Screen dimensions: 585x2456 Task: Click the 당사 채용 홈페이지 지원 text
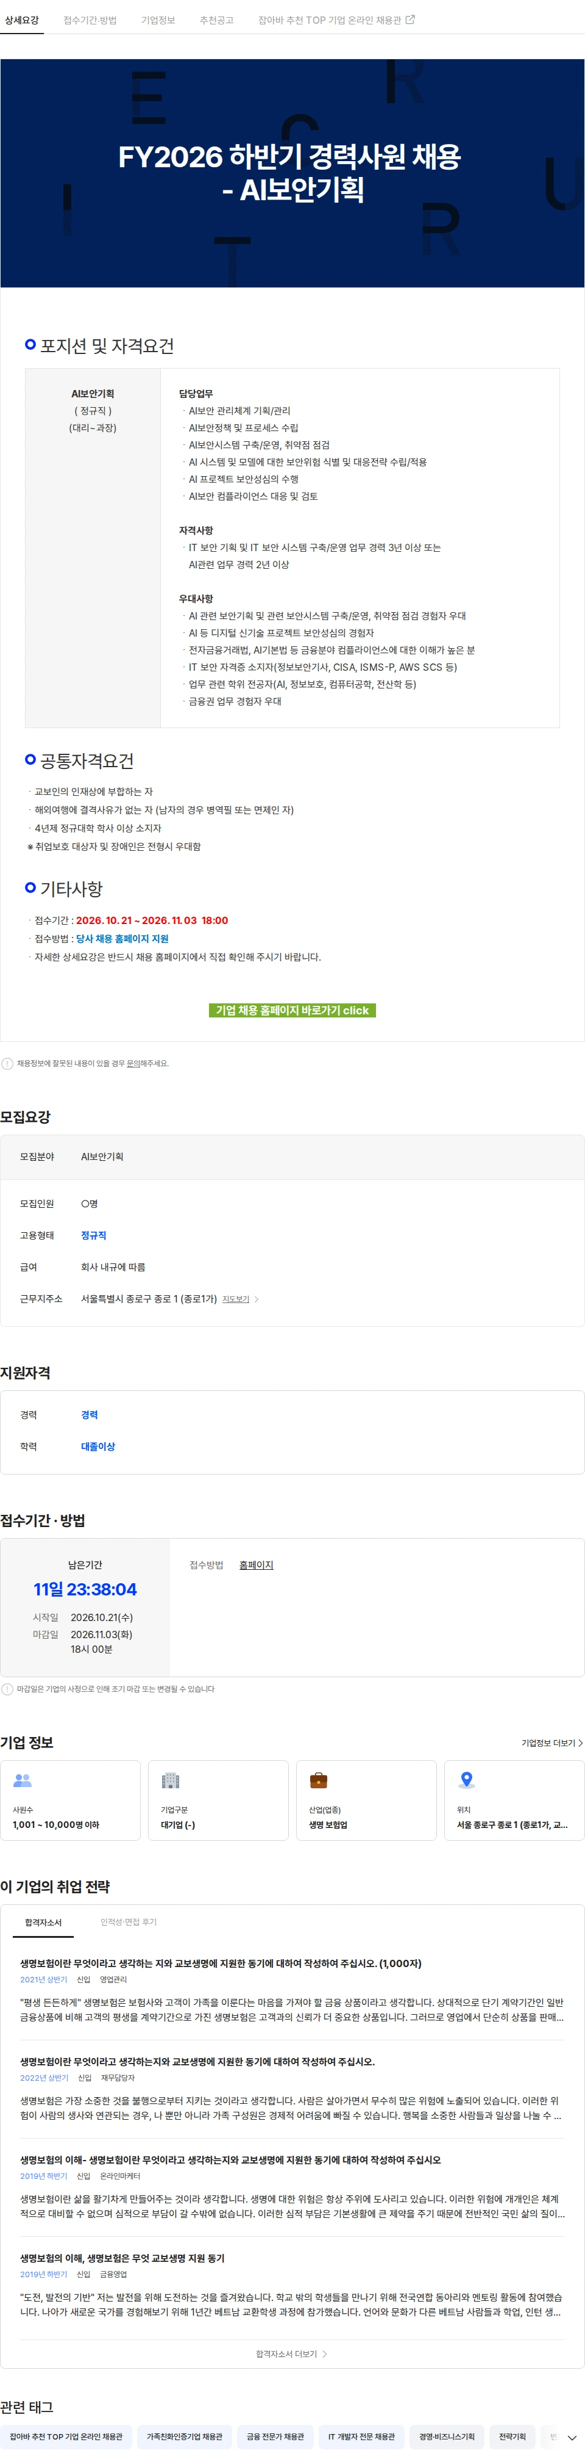[122, 938]
